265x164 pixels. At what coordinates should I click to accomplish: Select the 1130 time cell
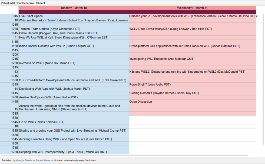click(9, 46)
